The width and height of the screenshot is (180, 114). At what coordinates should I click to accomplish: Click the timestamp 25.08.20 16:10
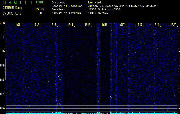click(x=12, y=13)
